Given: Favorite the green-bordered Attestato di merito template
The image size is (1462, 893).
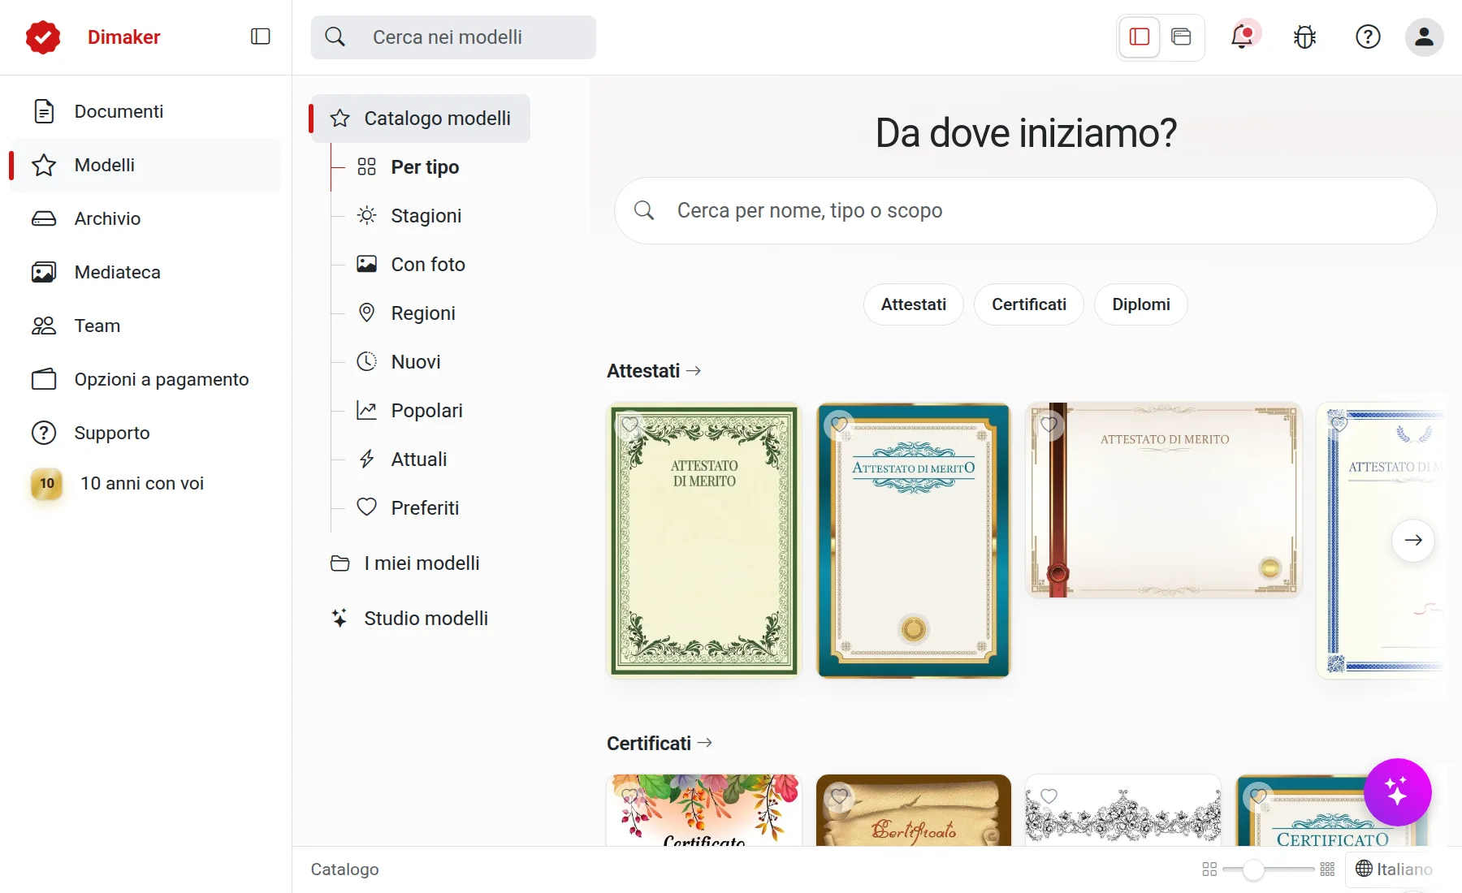Looking at the screenshot, I should [629, 425].
